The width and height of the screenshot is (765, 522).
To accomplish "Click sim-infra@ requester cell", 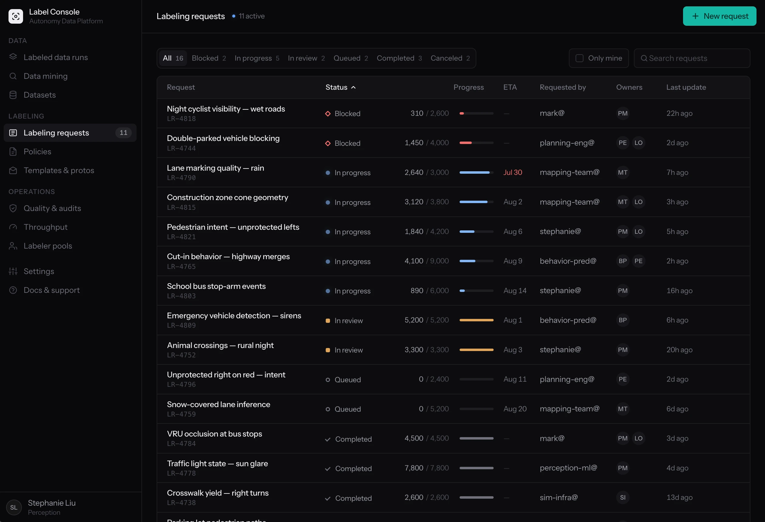I will coord(559,498).
